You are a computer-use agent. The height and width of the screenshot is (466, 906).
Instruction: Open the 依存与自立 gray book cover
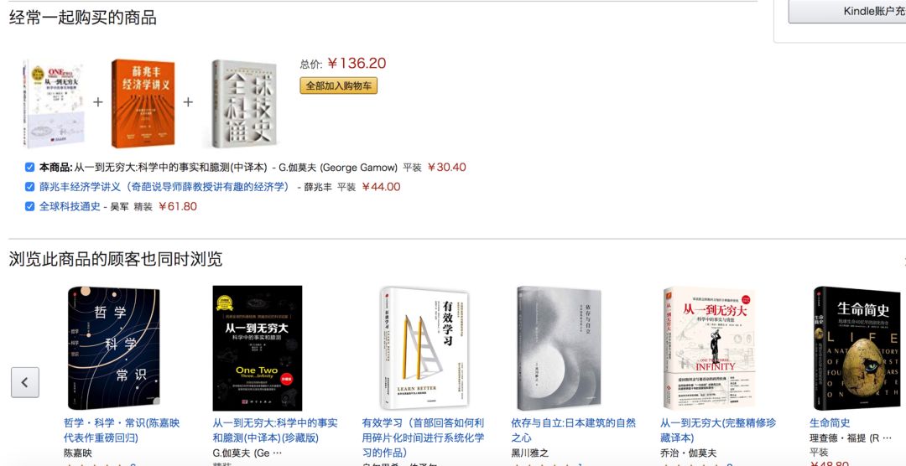coord(559,346)
